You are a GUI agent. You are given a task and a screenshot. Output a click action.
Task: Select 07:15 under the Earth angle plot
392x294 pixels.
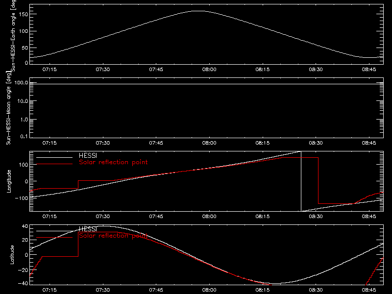49,70
